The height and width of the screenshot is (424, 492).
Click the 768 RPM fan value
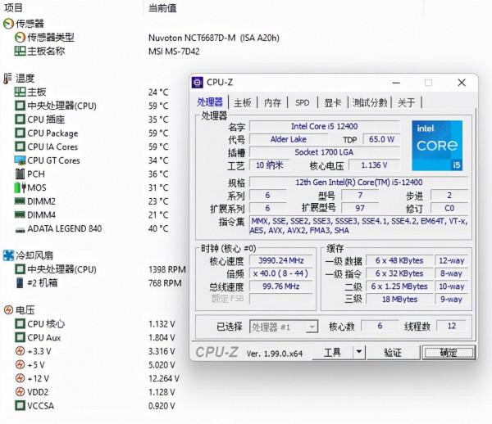165,283
